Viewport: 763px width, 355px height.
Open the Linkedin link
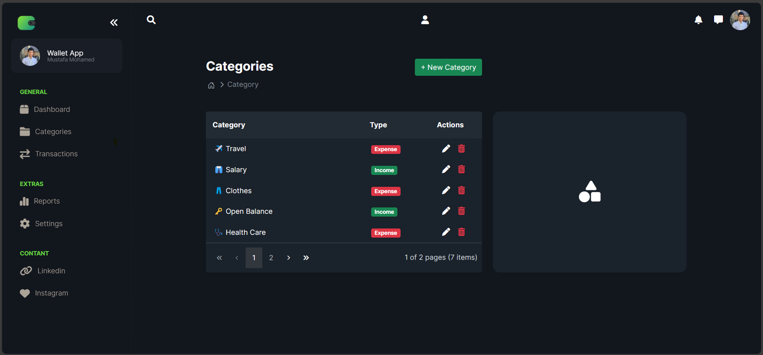(51, 271)
